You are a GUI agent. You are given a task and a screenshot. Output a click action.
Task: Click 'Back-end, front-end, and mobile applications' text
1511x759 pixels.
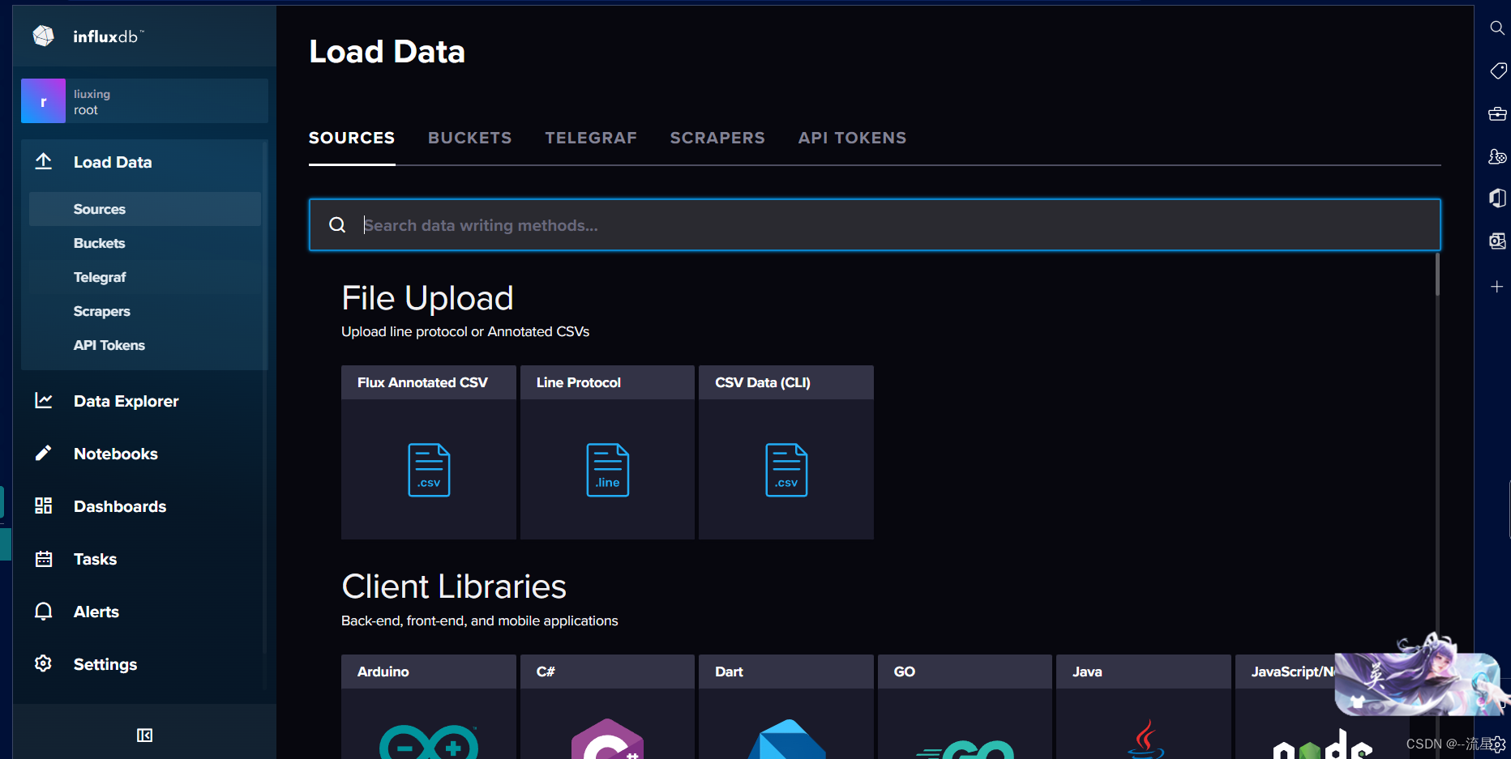click(479, 620)
